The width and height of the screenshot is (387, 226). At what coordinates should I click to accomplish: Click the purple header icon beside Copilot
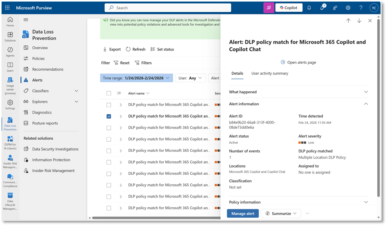point(269,8)
